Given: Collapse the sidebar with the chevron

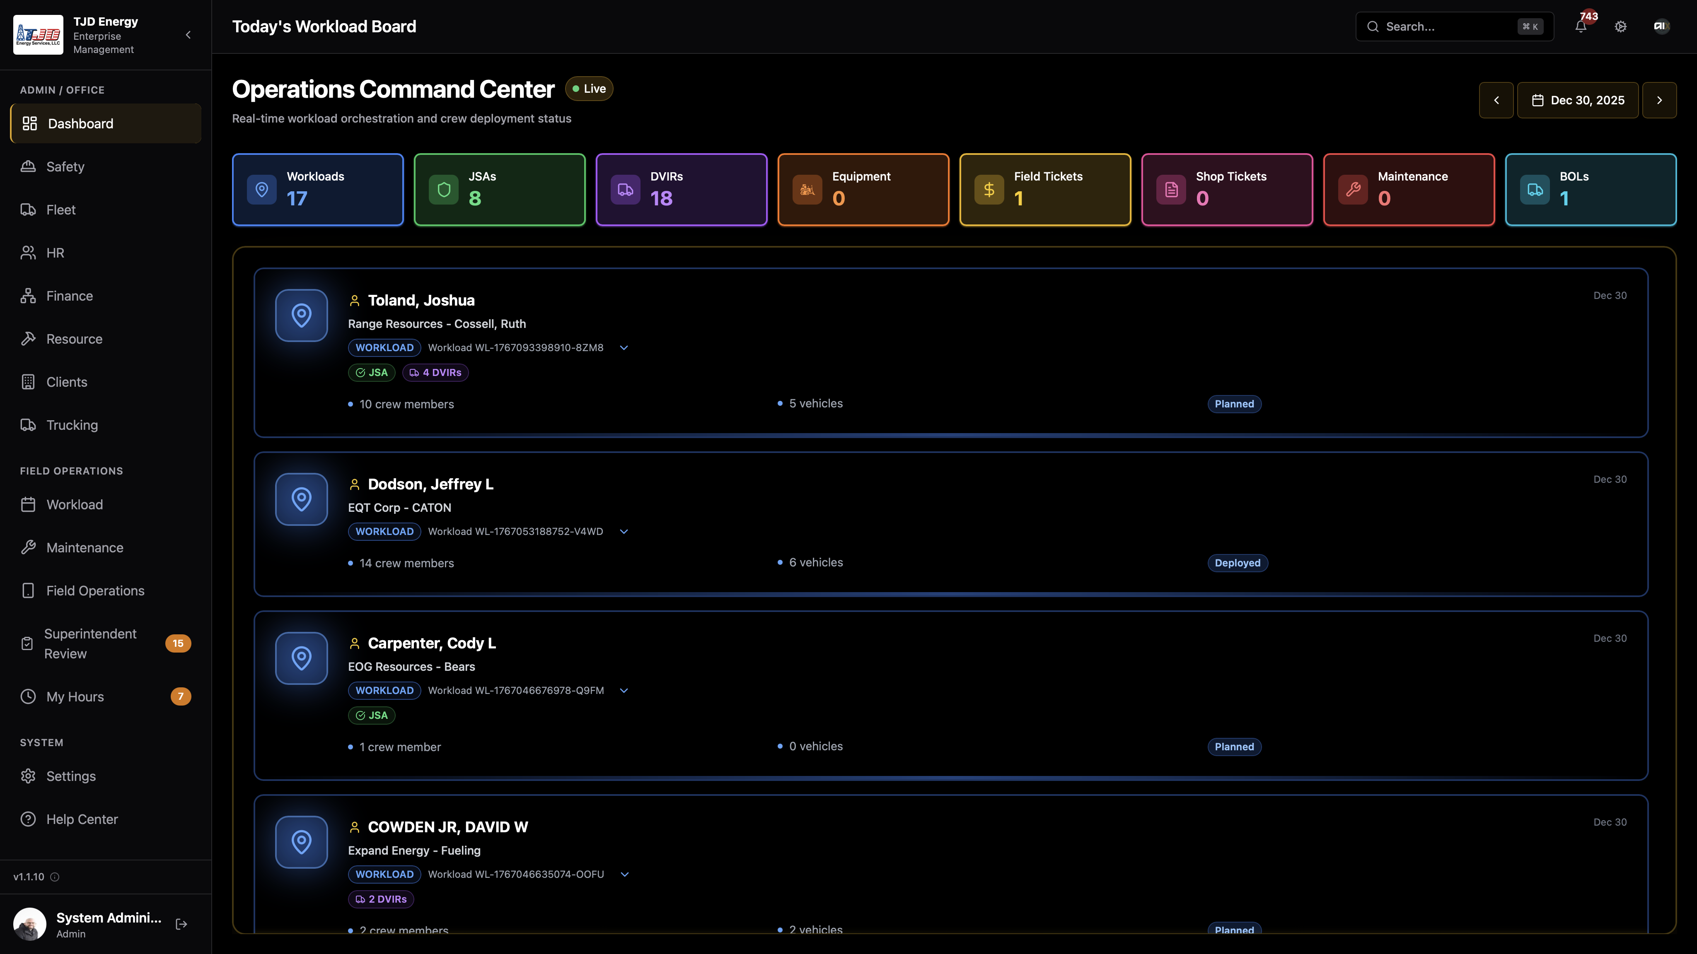Looking at the screenshot, I should (189, 34).
